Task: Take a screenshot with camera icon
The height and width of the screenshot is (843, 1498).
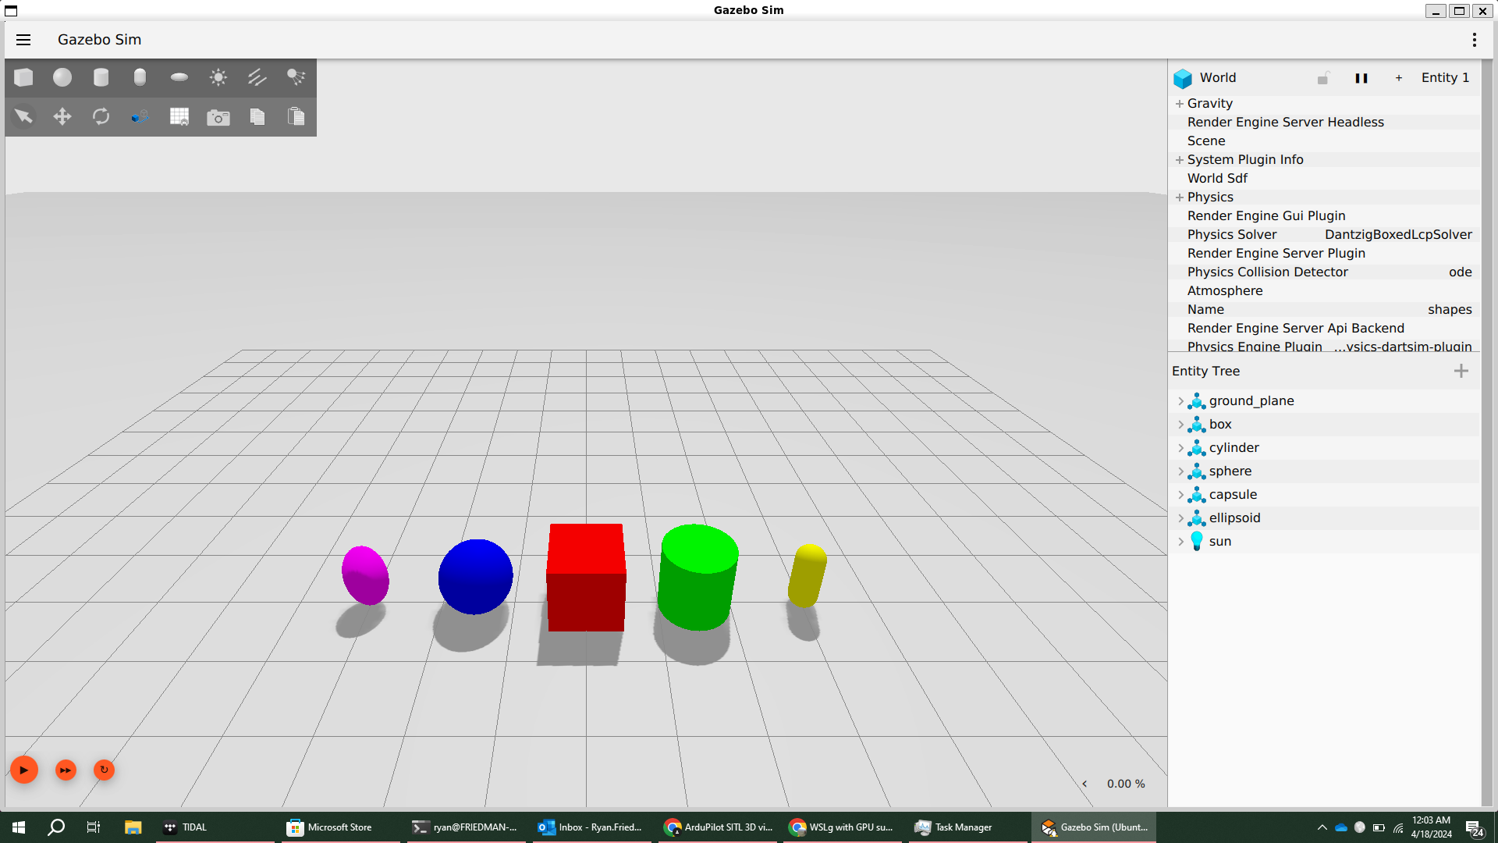Action: click(x=218, y=117)
